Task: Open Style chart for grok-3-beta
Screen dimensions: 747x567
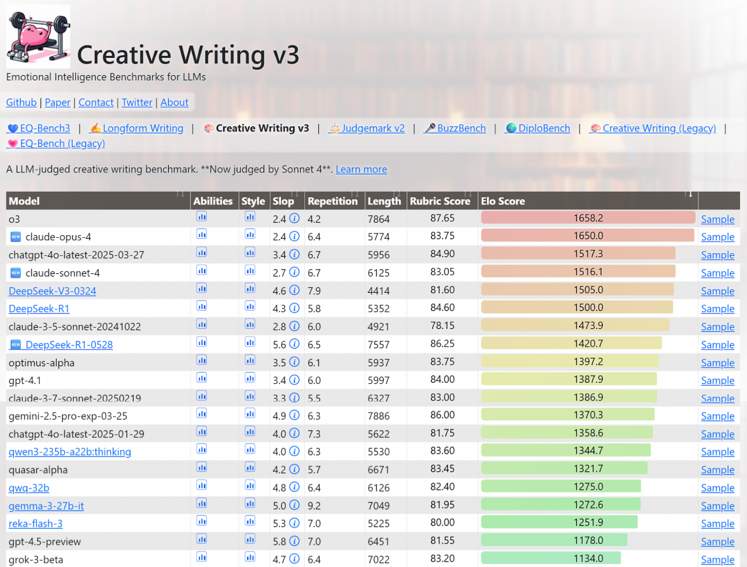Action: coord(250,557)
